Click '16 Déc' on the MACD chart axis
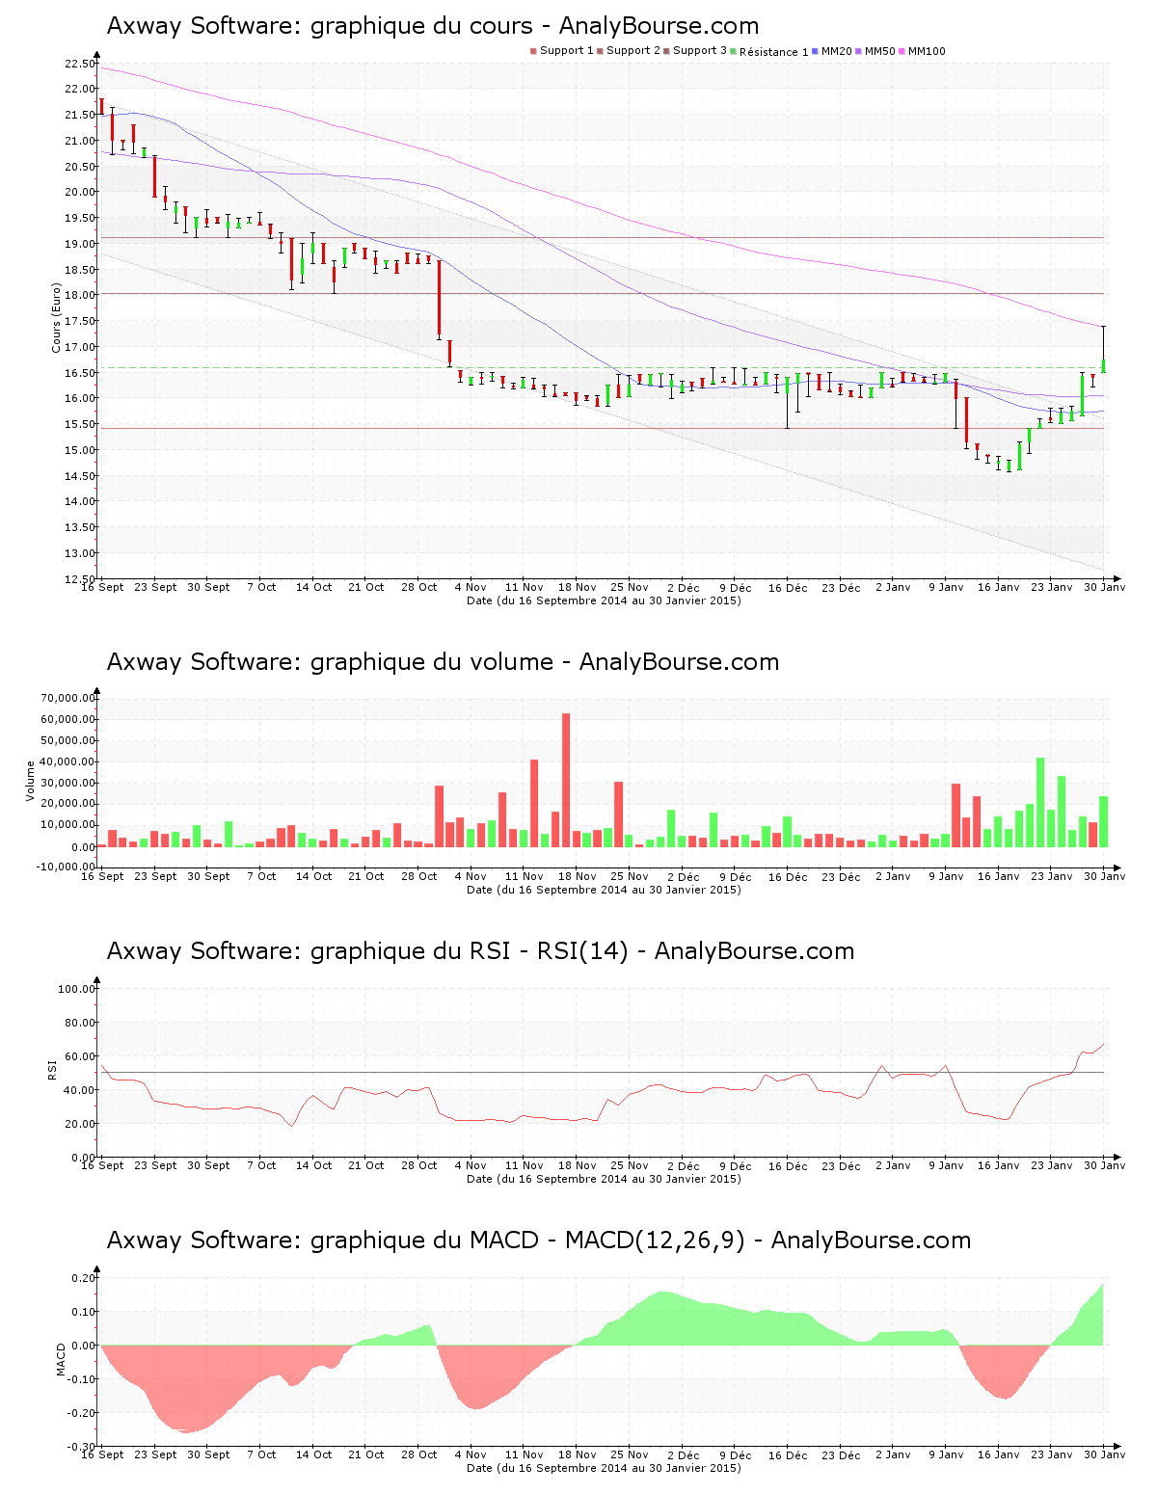Screen dimensions: 1157x1494 tap(788, 1454)
